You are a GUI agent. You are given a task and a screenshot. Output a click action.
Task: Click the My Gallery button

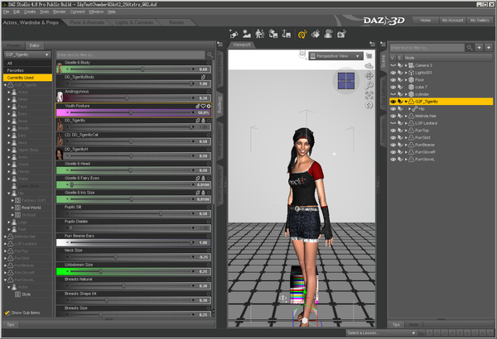[x=480, y=21]
